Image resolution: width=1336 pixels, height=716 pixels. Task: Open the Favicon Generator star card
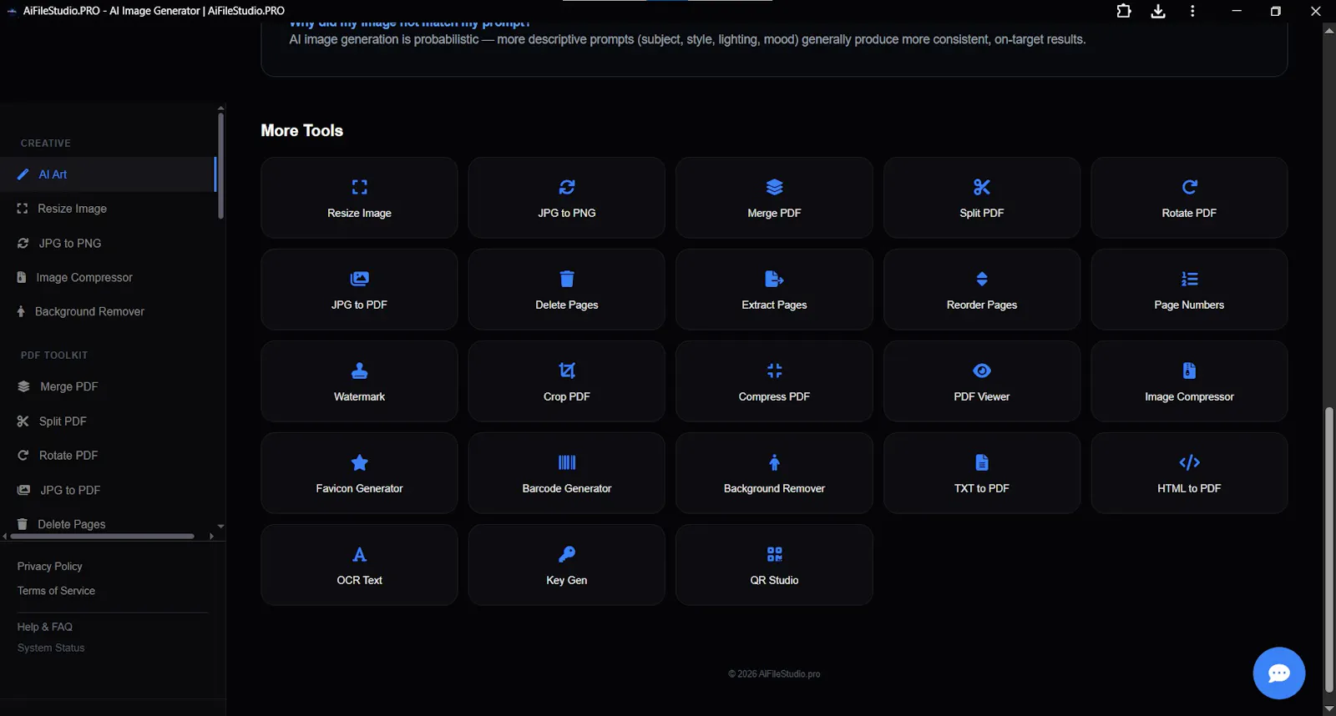click(359, 473)
